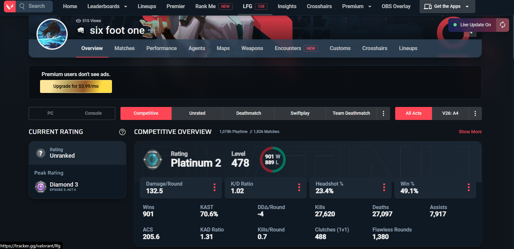Open the Crosshairs tab on the profile
Screen dimensions: 514x249
375,48
